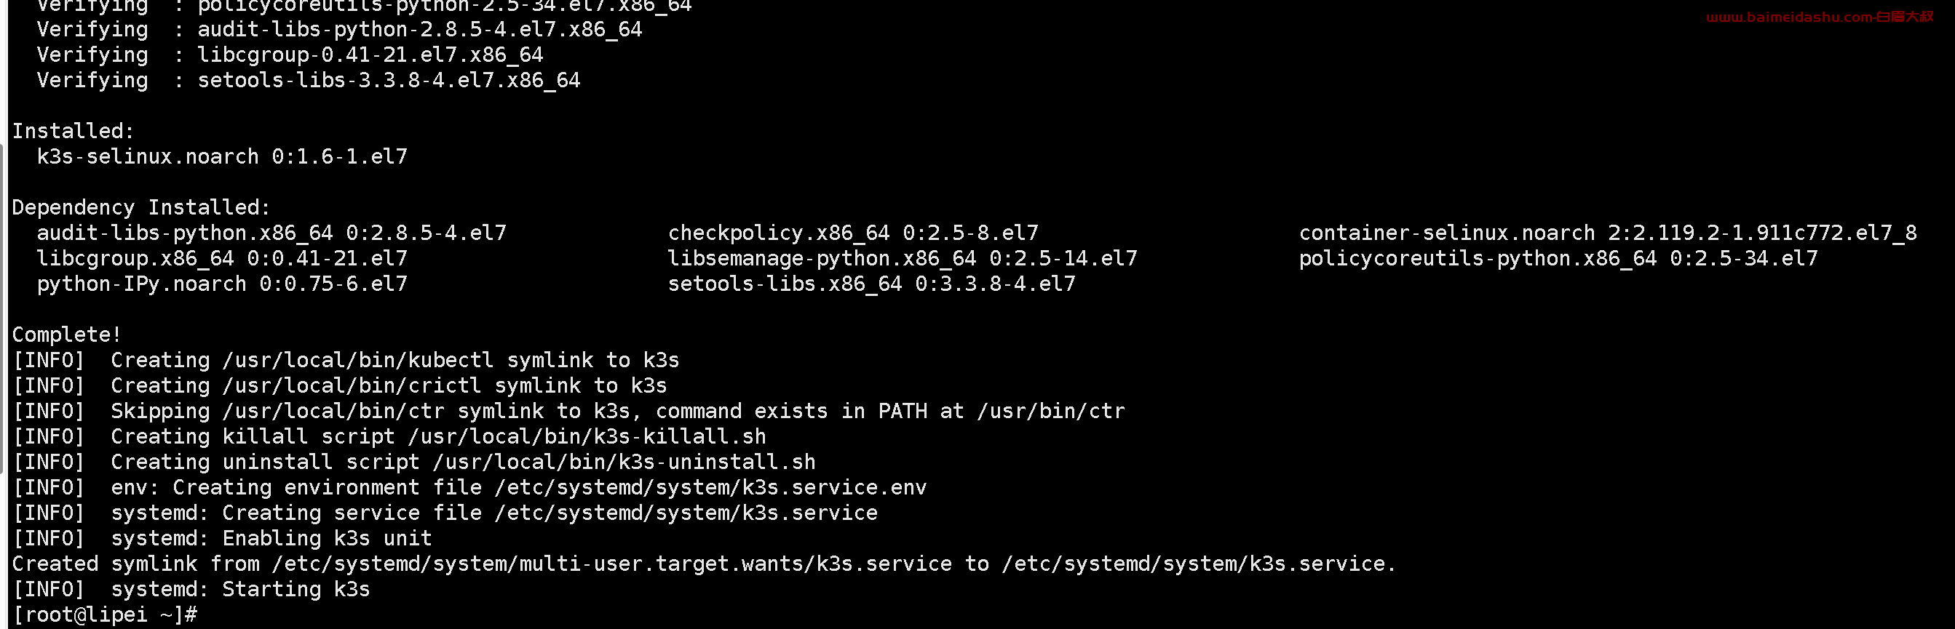The height and width of the screenshot is (629, 1955).
Task: Click the root@lipei shell prompt
Action: click(105, 614)
